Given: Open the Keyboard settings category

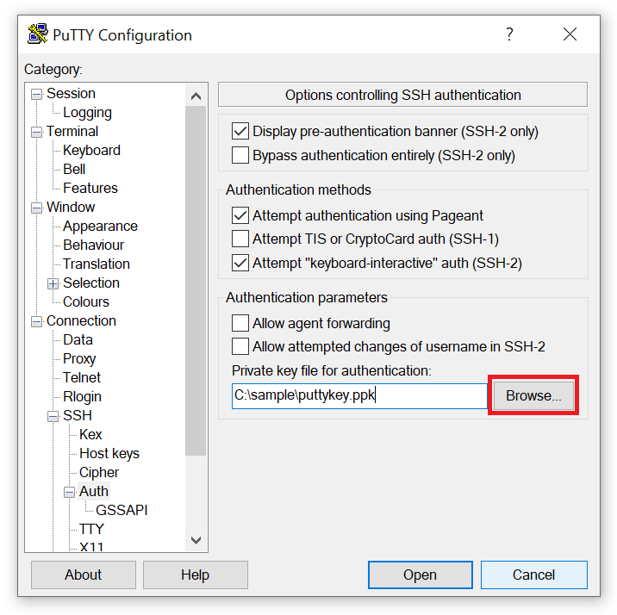Looking at the screenshot, I should coord(91,150).
